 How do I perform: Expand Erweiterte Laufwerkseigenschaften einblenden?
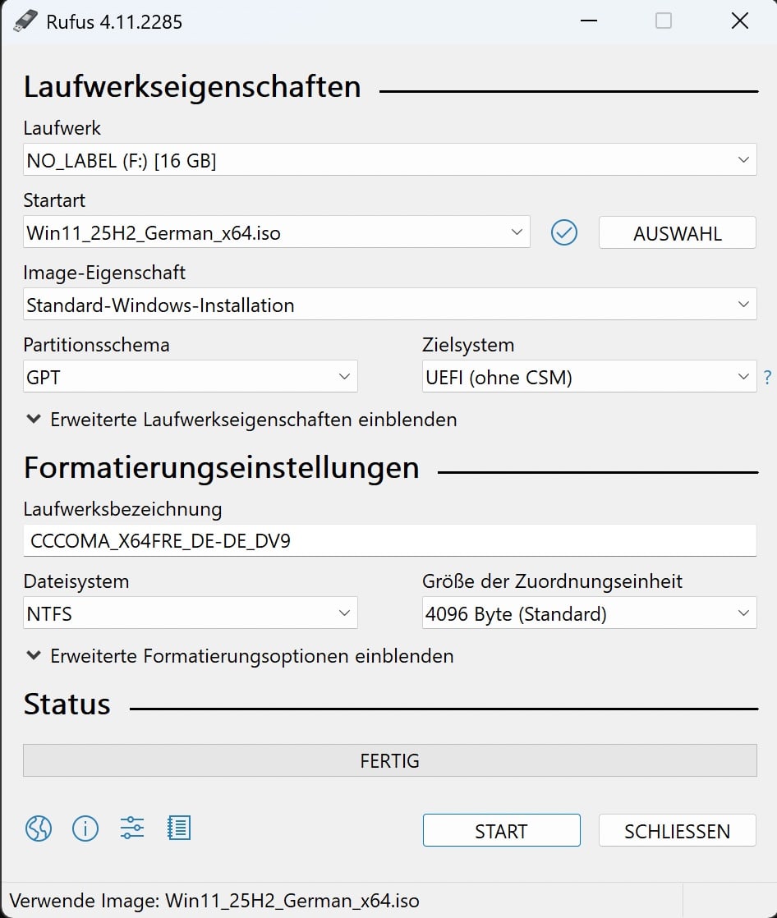[x=242, y=420]
